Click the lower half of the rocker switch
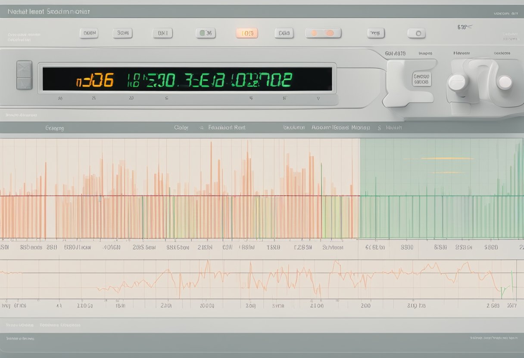The height and width of the screenshot is (358, 524). tap(24, 83)
